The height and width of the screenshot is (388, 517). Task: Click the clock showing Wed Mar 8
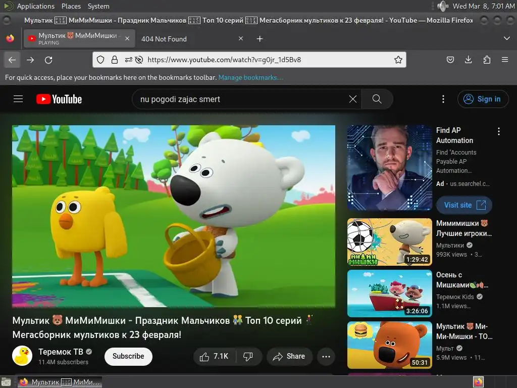click(483, 6)
